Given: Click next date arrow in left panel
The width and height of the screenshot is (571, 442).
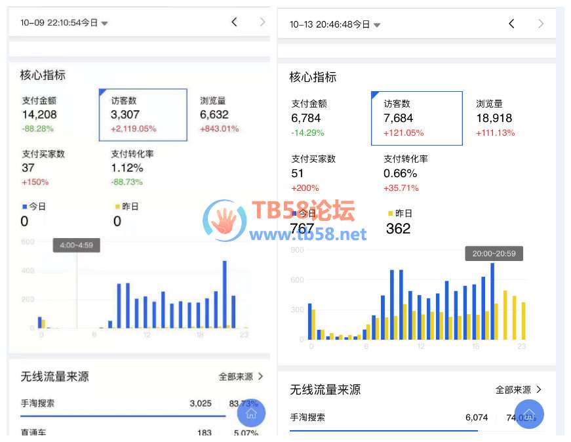Looking at the screenshot, I should 262,22.
